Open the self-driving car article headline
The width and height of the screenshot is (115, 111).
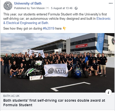[x=54, y=103]
